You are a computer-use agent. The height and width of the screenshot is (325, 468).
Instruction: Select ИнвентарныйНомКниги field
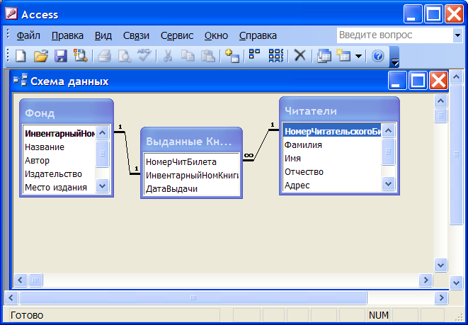click(191, 176)
